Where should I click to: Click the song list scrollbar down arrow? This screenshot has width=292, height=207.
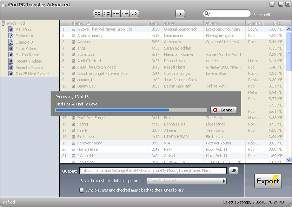[x=288, y=160]
